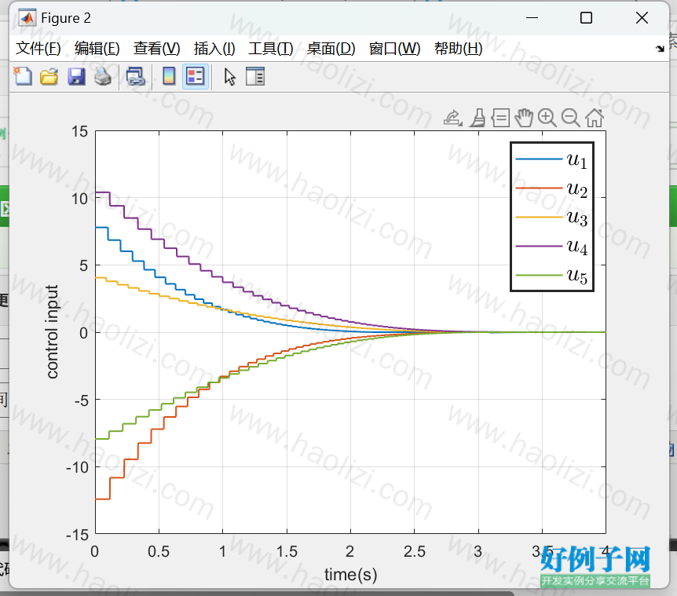Close the Figure 2 window

tap(642, 18)
